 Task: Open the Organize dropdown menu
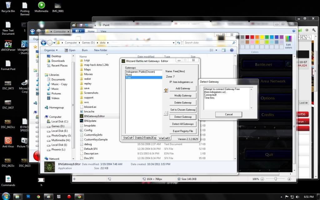pos(51,50)
